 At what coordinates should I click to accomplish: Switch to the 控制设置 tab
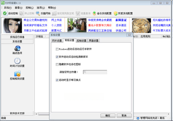pos(81,41)
